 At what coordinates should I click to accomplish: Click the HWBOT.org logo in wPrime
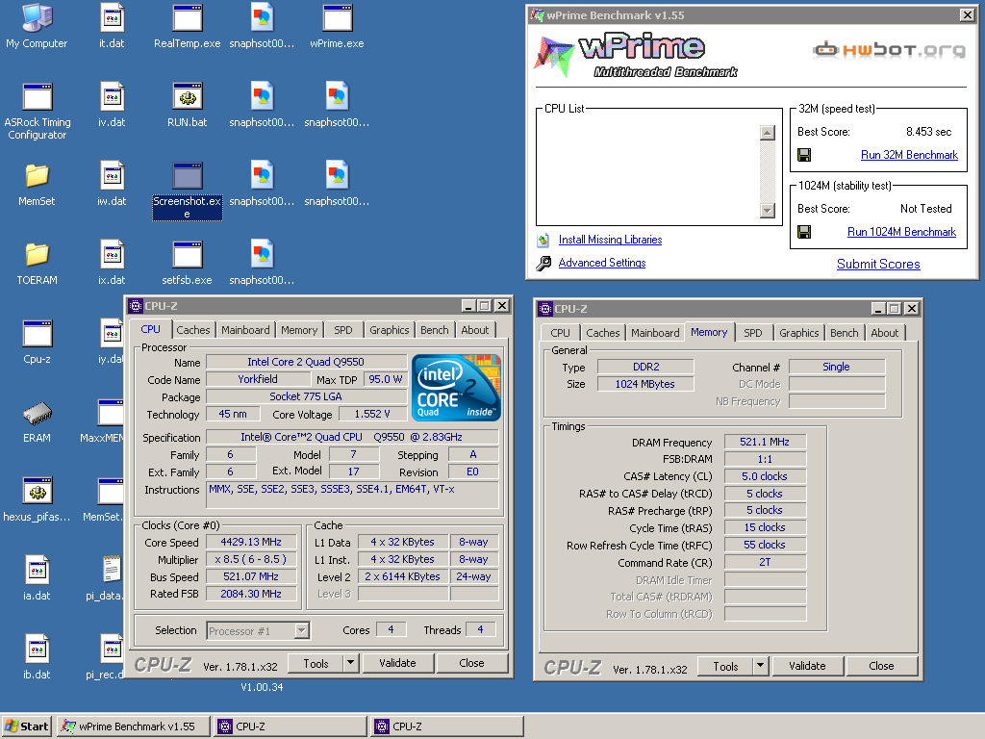point(889,50)
